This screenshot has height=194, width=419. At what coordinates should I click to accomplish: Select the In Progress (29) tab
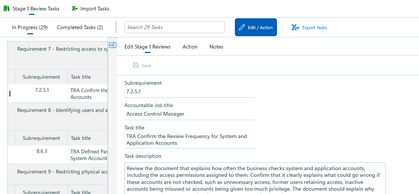pyautogui.click(x=30, y=27)
